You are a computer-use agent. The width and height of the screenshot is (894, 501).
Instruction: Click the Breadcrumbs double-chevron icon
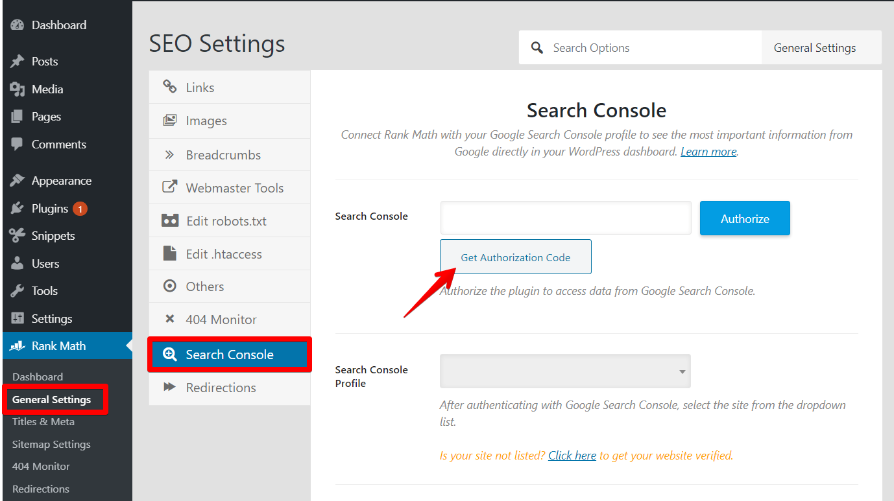coord(170,155)
